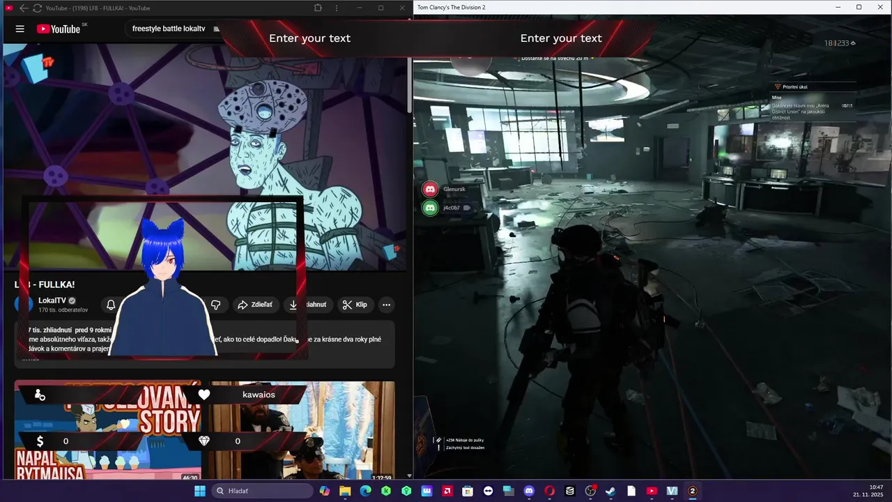This screenshot has width=892, height=502.
Task: Click the verified badge next to LokalTV
Action: pyautogui.click(x=72, y=301)
